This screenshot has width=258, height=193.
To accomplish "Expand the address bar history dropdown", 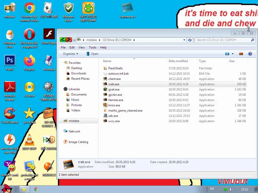I will click(x=184, y=40).
